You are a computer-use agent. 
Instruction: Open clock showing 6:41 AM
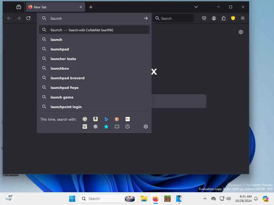(243, 199)
